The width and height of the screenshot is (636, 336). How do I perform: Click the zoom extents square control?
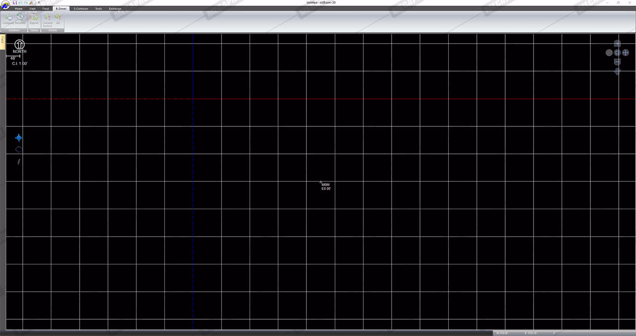[x=617, y=53]
